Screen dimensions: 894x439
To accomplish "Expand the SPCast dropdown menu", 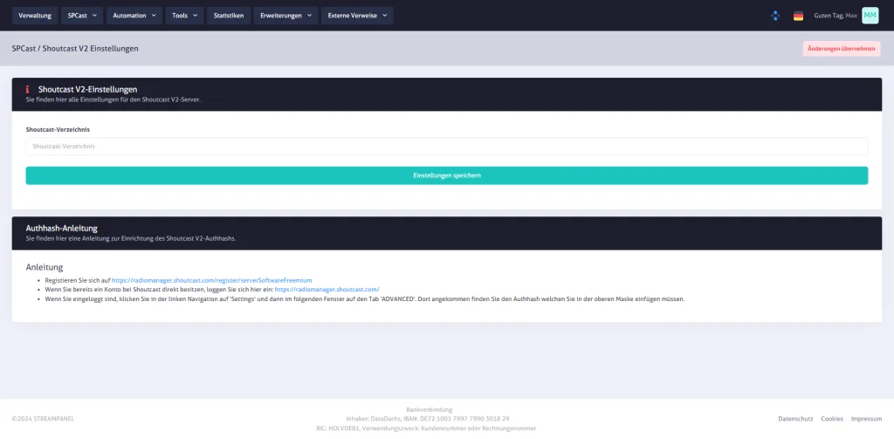I will [83, 16].
